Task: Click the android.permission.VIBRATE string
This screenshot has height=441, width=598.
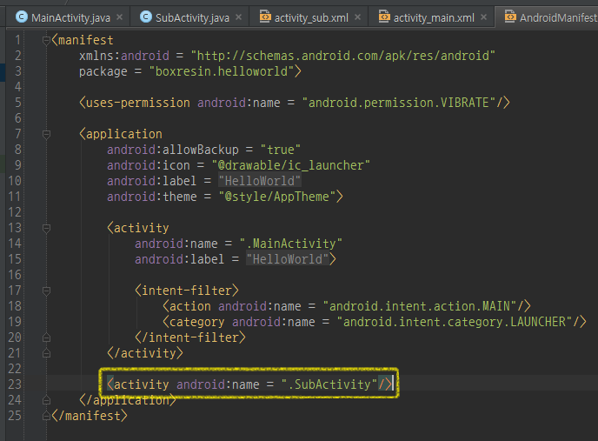Action: (x=399, y=103)
